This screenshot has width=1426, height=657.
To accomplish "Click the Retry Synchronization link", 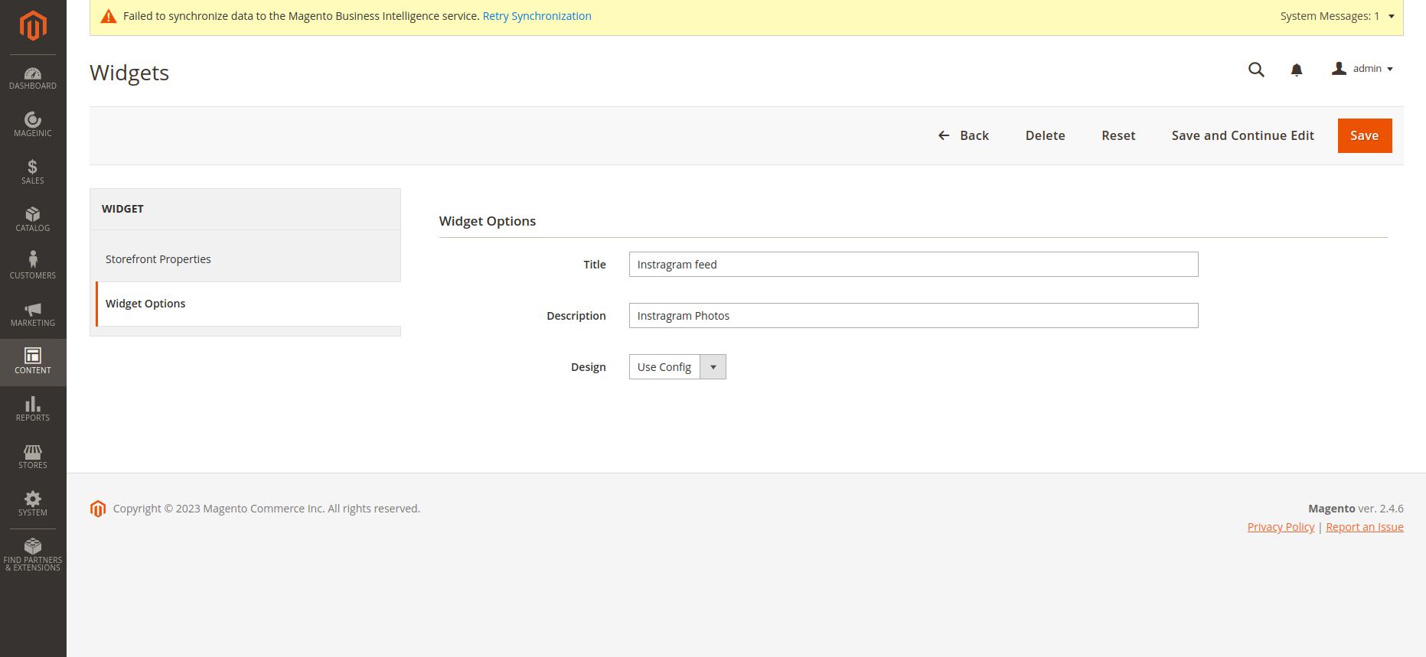I will 537,16.
